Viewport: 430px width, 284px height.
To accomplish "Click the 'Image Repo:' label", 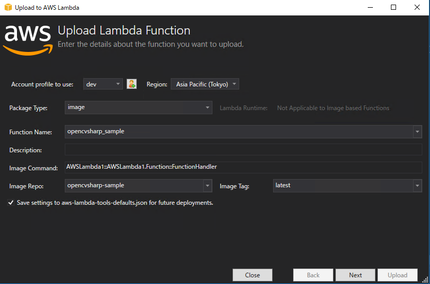I will coord(26,186).
